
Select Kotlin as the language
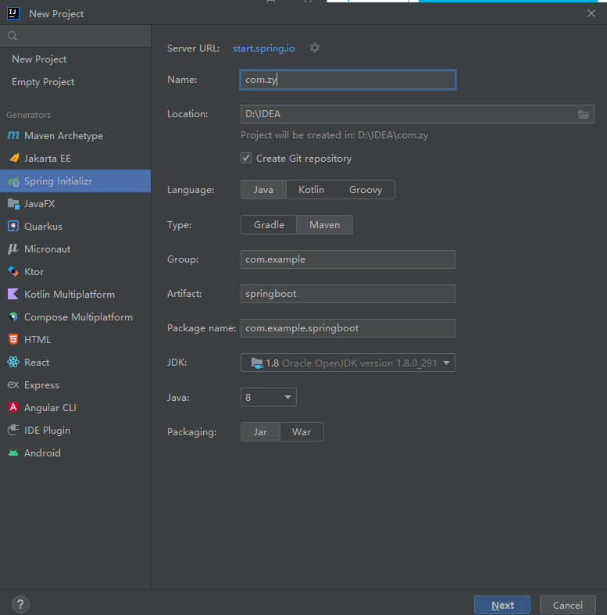pos(312,190)
